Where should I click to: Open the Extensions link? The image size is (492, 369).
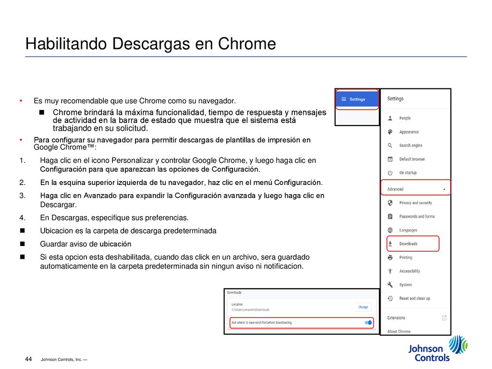396,318
